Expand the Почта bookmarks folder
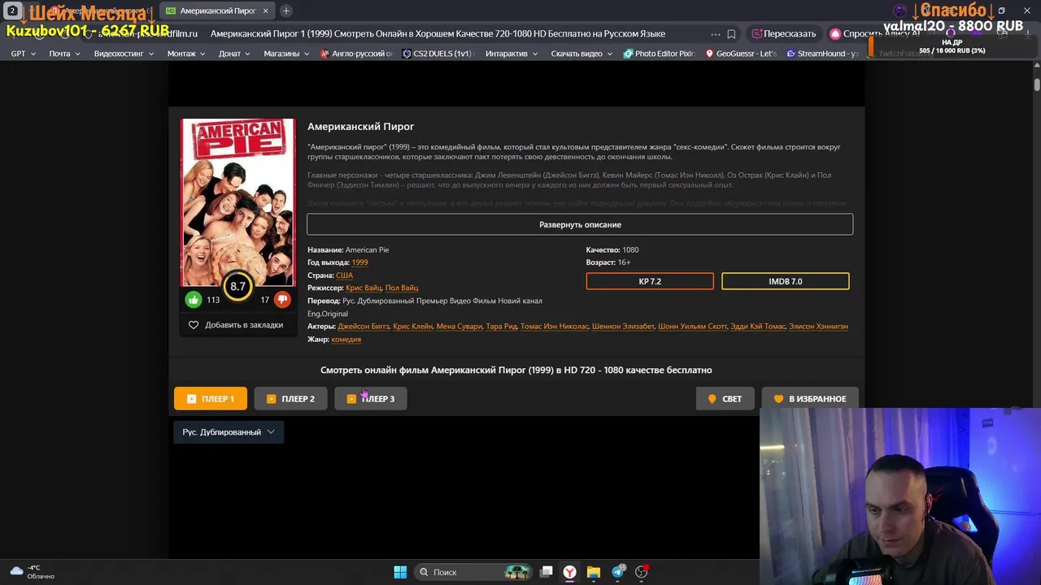Viewport: 1041px width, 585px height. coord(64,54)
